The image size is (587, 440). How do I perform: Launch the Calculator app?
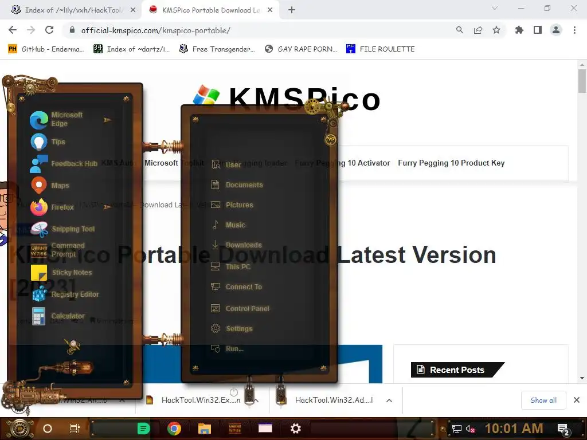tap(57, 316)
